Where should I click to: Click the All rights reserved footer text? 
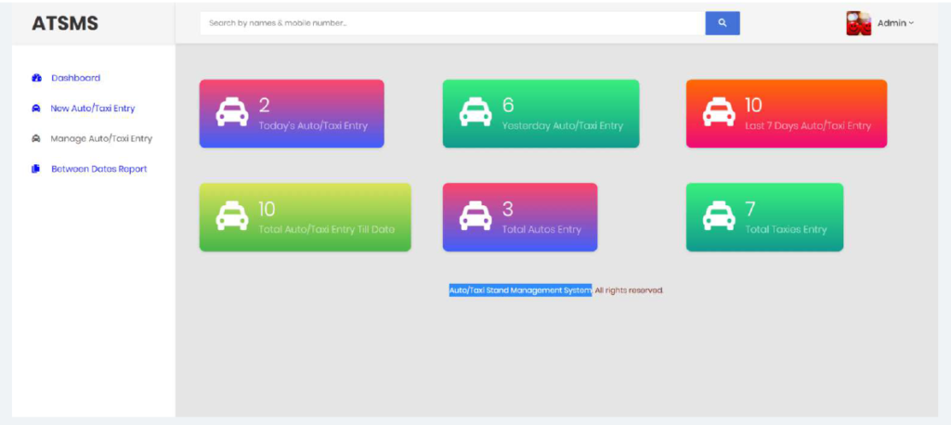point(629,290)
